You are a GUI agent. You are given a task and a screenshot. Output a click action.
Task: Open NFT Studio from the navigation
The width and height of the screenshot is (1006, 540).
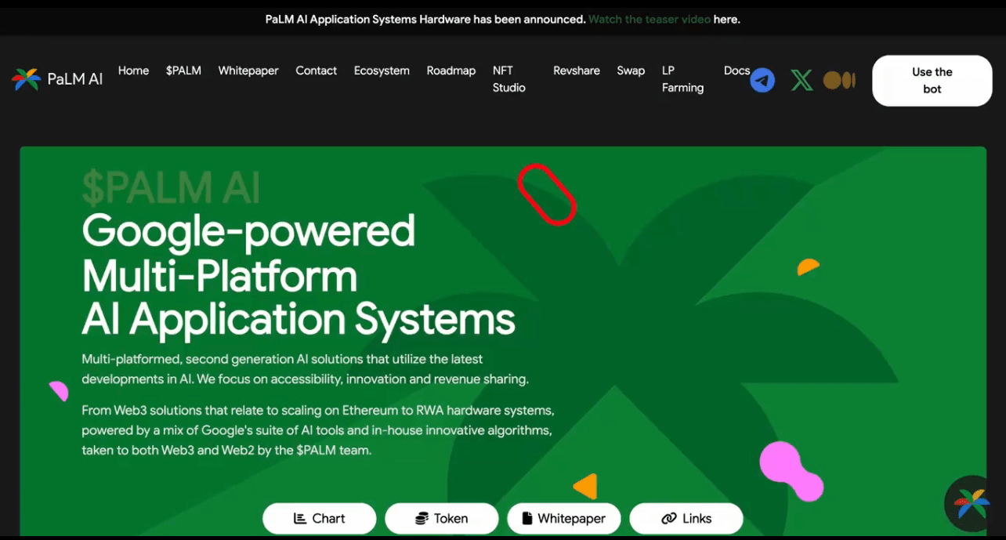[x=508, y=79]
